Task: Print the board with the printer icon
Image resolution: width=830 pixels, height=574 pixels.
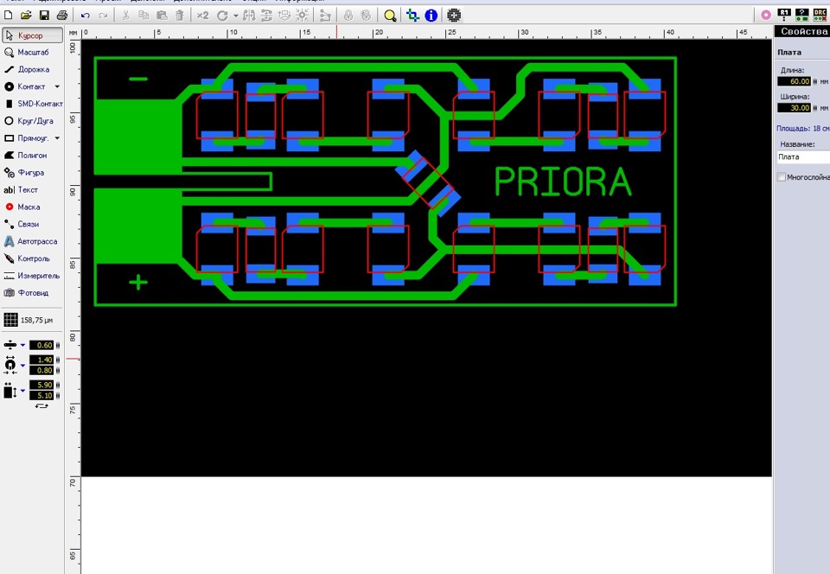Action: tap(62, 16)
